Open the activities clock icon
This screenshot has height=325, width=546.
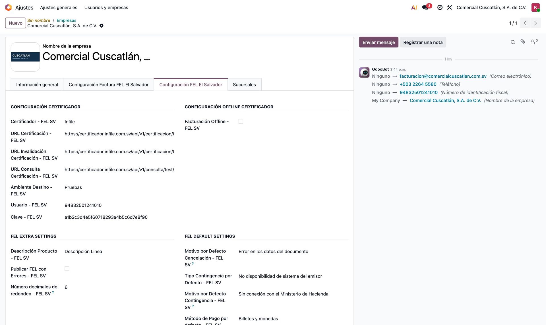click(x=440, y=7)
